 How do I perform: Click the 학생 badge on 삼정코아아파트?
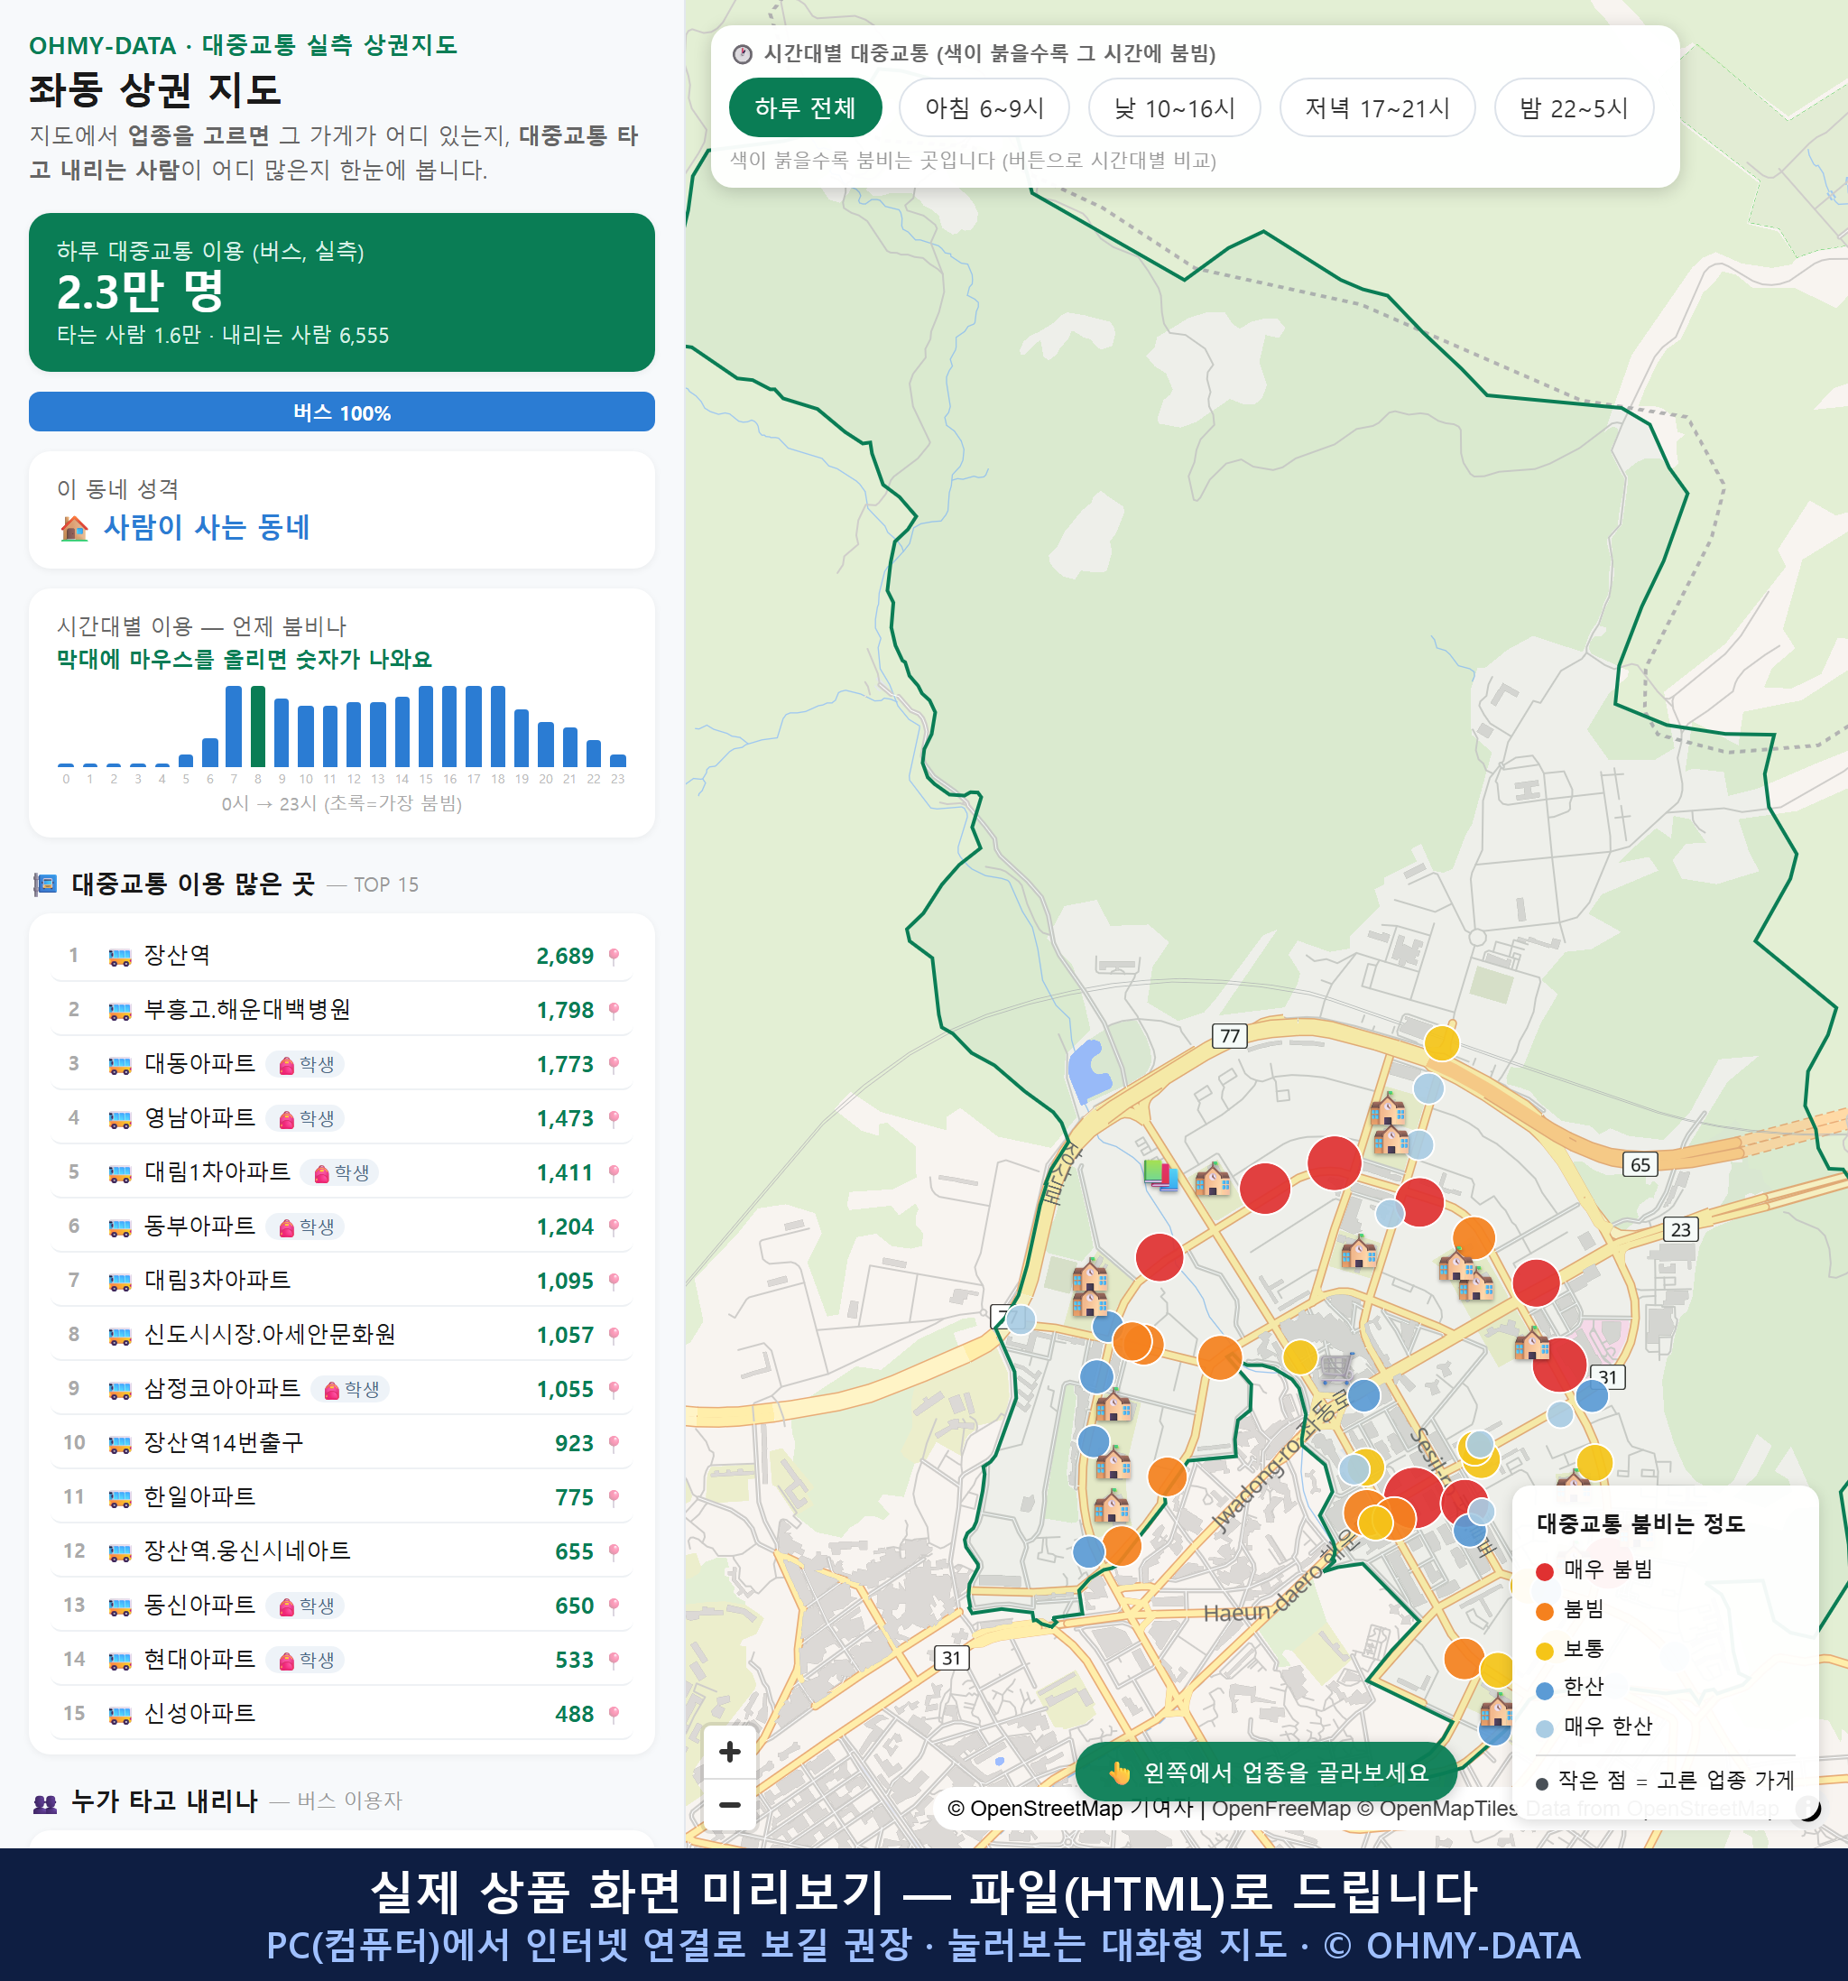coord(351,1389)
